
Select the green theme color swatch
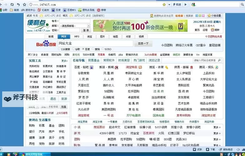point(200,16)
